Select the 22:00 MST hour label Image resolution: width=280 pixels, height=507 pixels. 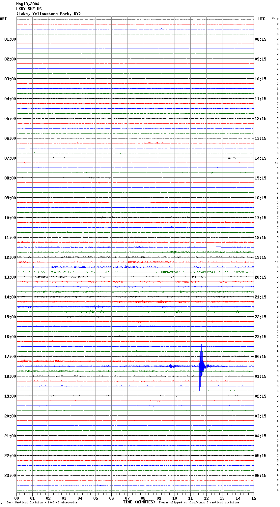[x=10, y=456]
